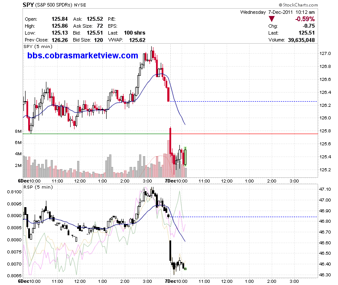This screenshot has height=285, width=338.
Task: Click the -0.59% percent change
Action: [305, 19]
